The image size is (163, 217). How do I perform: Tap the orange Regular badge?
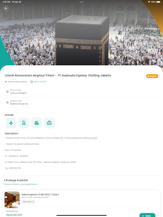(x=152, y=76)
